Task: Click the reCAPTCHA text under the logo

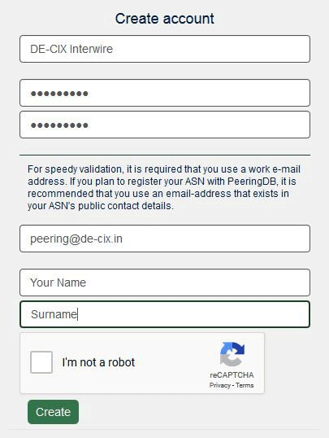Action: click(232, 374)
